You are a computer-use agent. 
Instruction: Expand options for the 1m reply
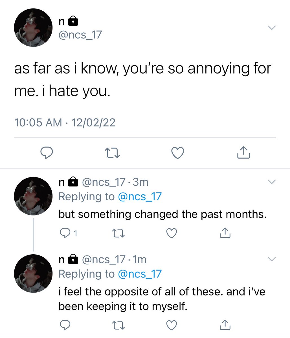coord(271,259)
